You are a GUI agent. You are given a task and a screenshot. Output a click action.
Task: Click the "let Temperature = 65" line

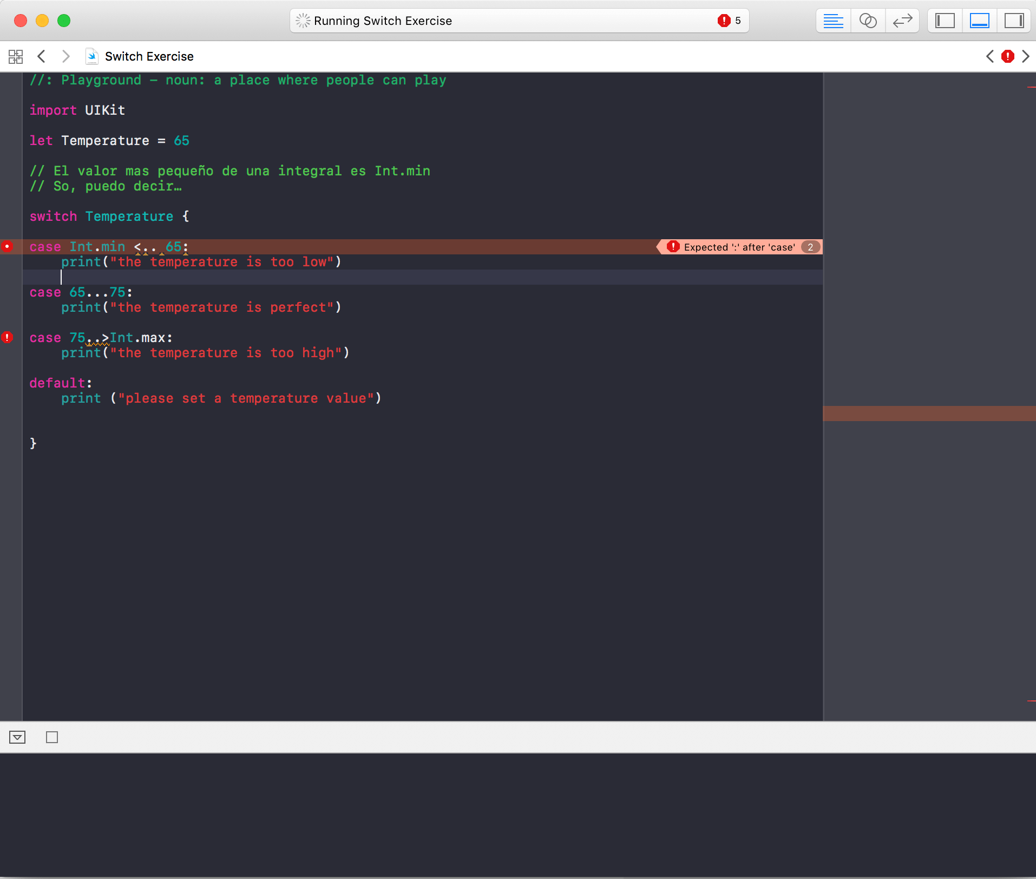[109, 141]
